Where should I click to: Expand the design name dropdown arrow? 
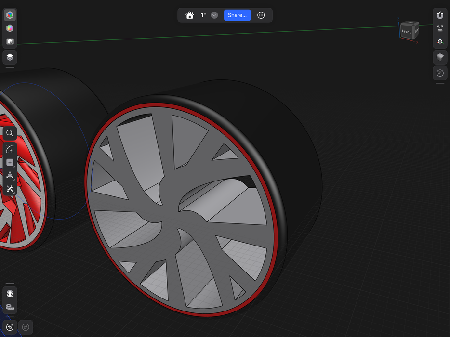pyautogui.click(x=214, y=15)
